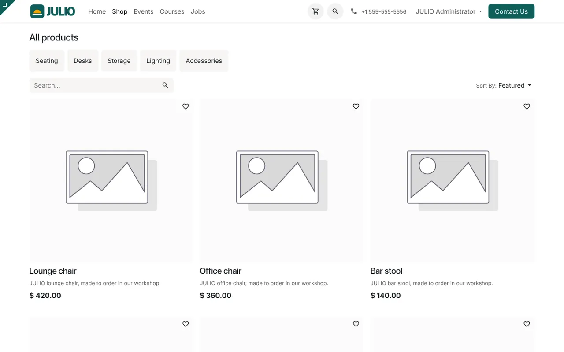The width and height of the screenshot is (564, 352).
Task: Open the Shop menu item
Action: coord(120,11)
